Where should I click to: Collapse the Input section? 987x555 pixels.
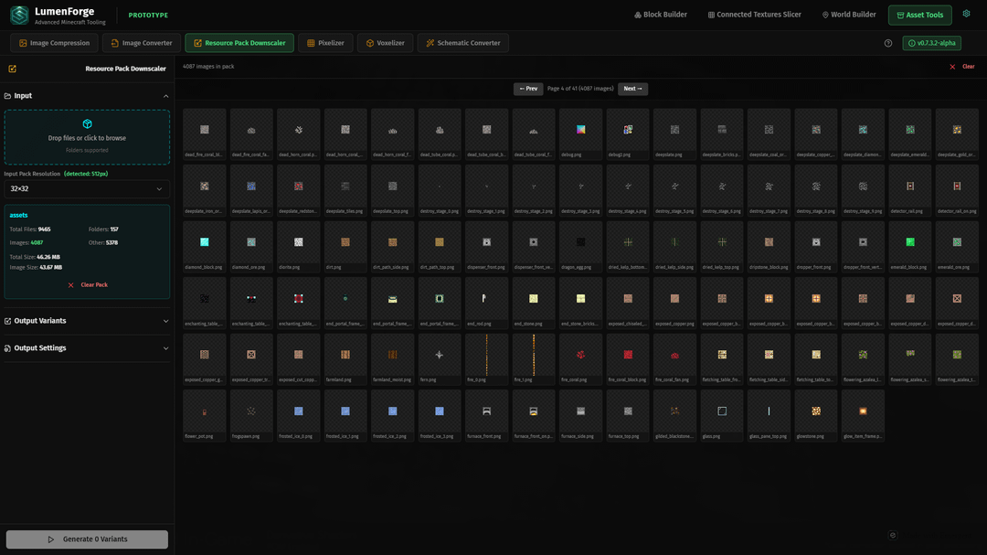tap(165, 96)
